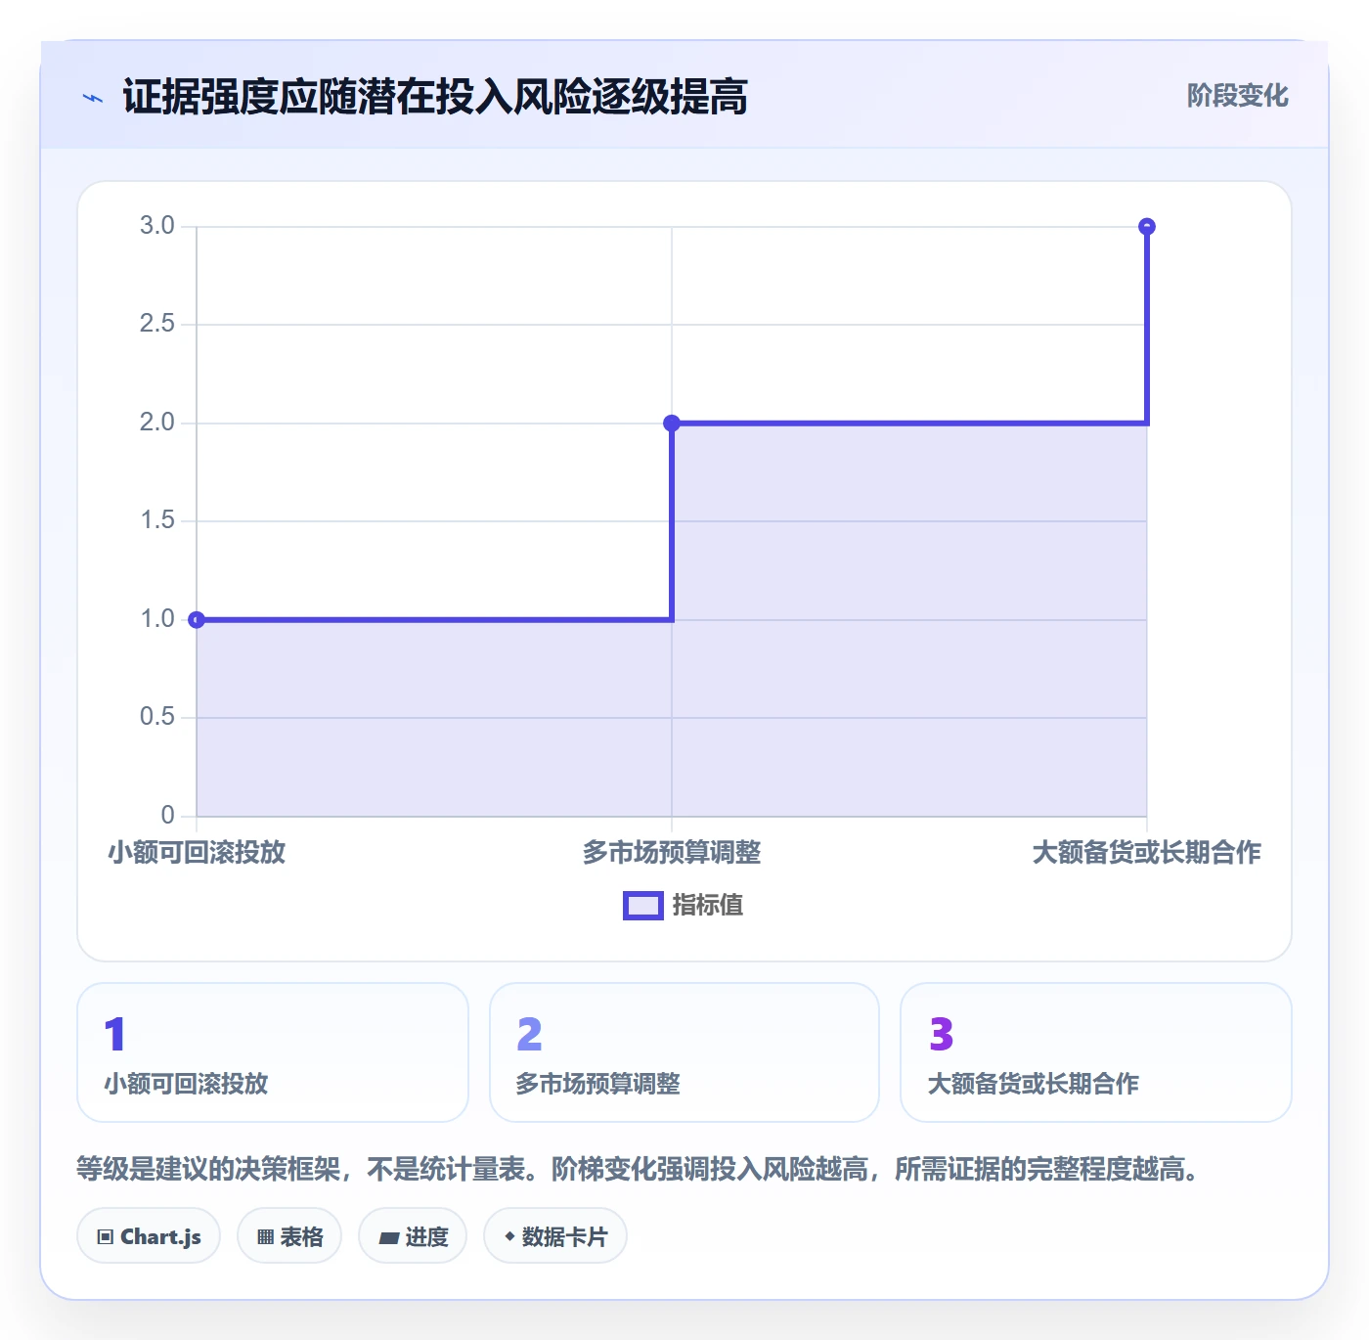Select the card numbered 3 大额备货或长期合作
The height and width of the screenshot is (1340, 1369).
[1096, 1052]
